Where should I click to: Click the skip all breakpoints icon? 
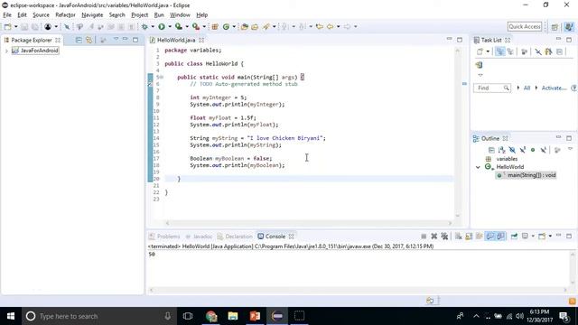click(x=67, y=26)
